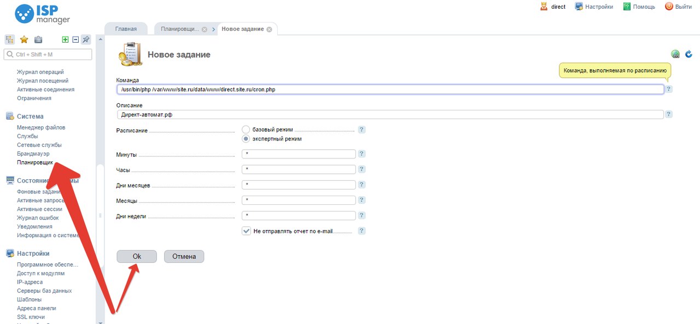Select экспертный режим radio button

[x=246, y=139]
